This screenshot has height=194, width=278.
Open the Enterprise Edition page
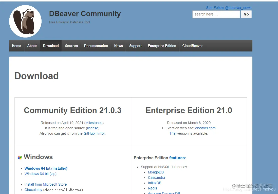tap(162, 46)
